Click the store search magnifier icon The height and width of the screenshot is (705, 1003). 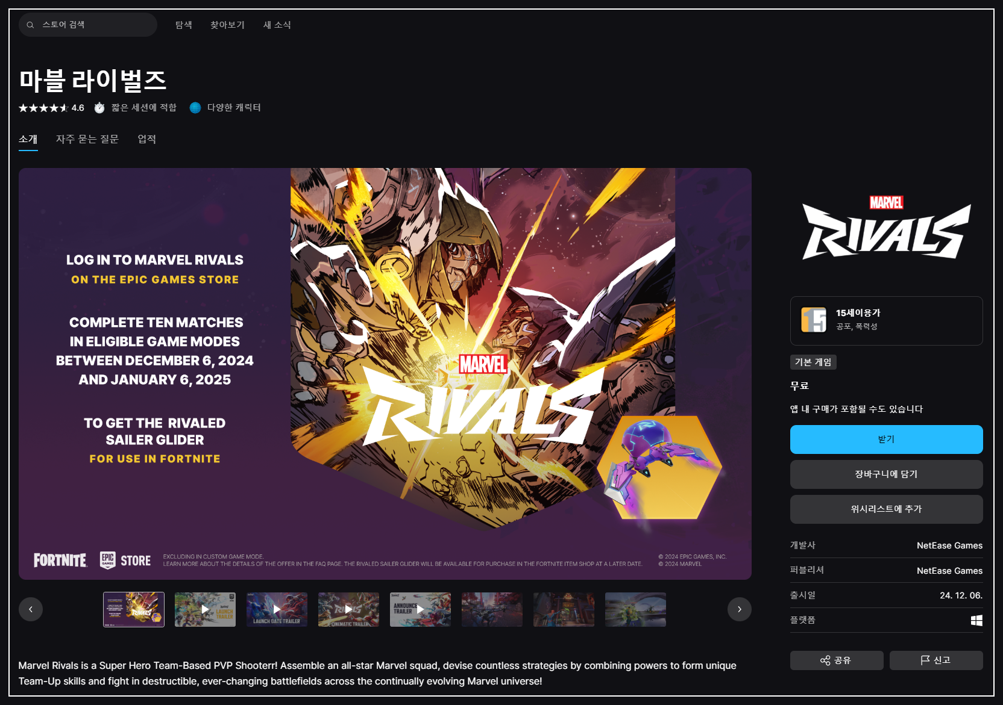pos(30,25)
